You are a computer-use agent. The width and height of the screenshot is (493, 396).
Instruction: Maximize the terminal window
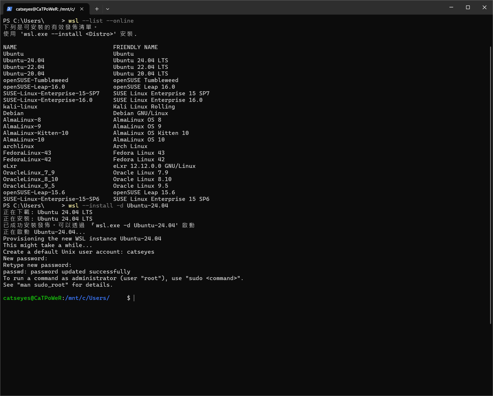point(468,7)
